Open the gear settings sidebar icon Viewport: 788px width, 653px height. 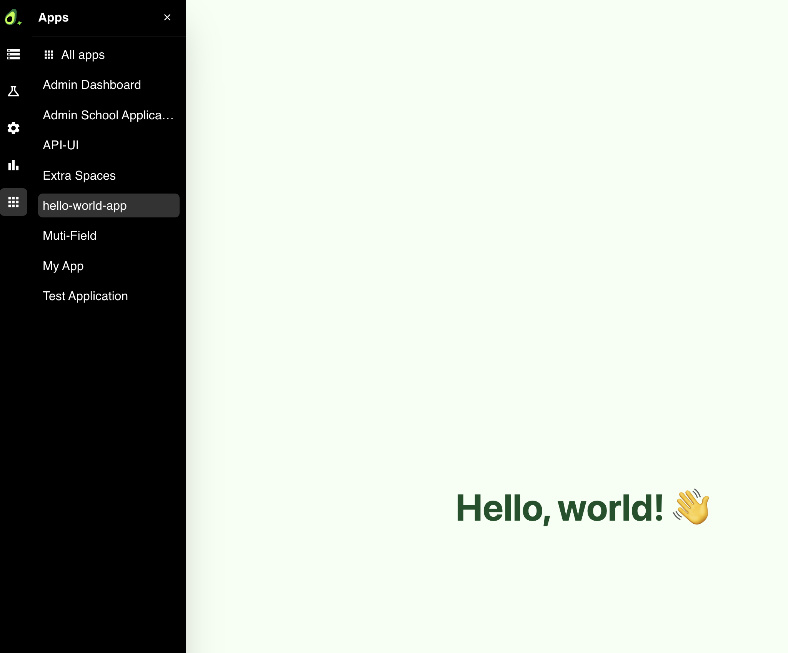13,128
